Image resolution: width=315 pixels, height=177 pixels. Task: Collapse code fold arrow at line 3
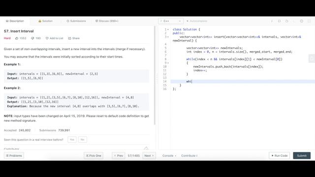pos(168,37)
